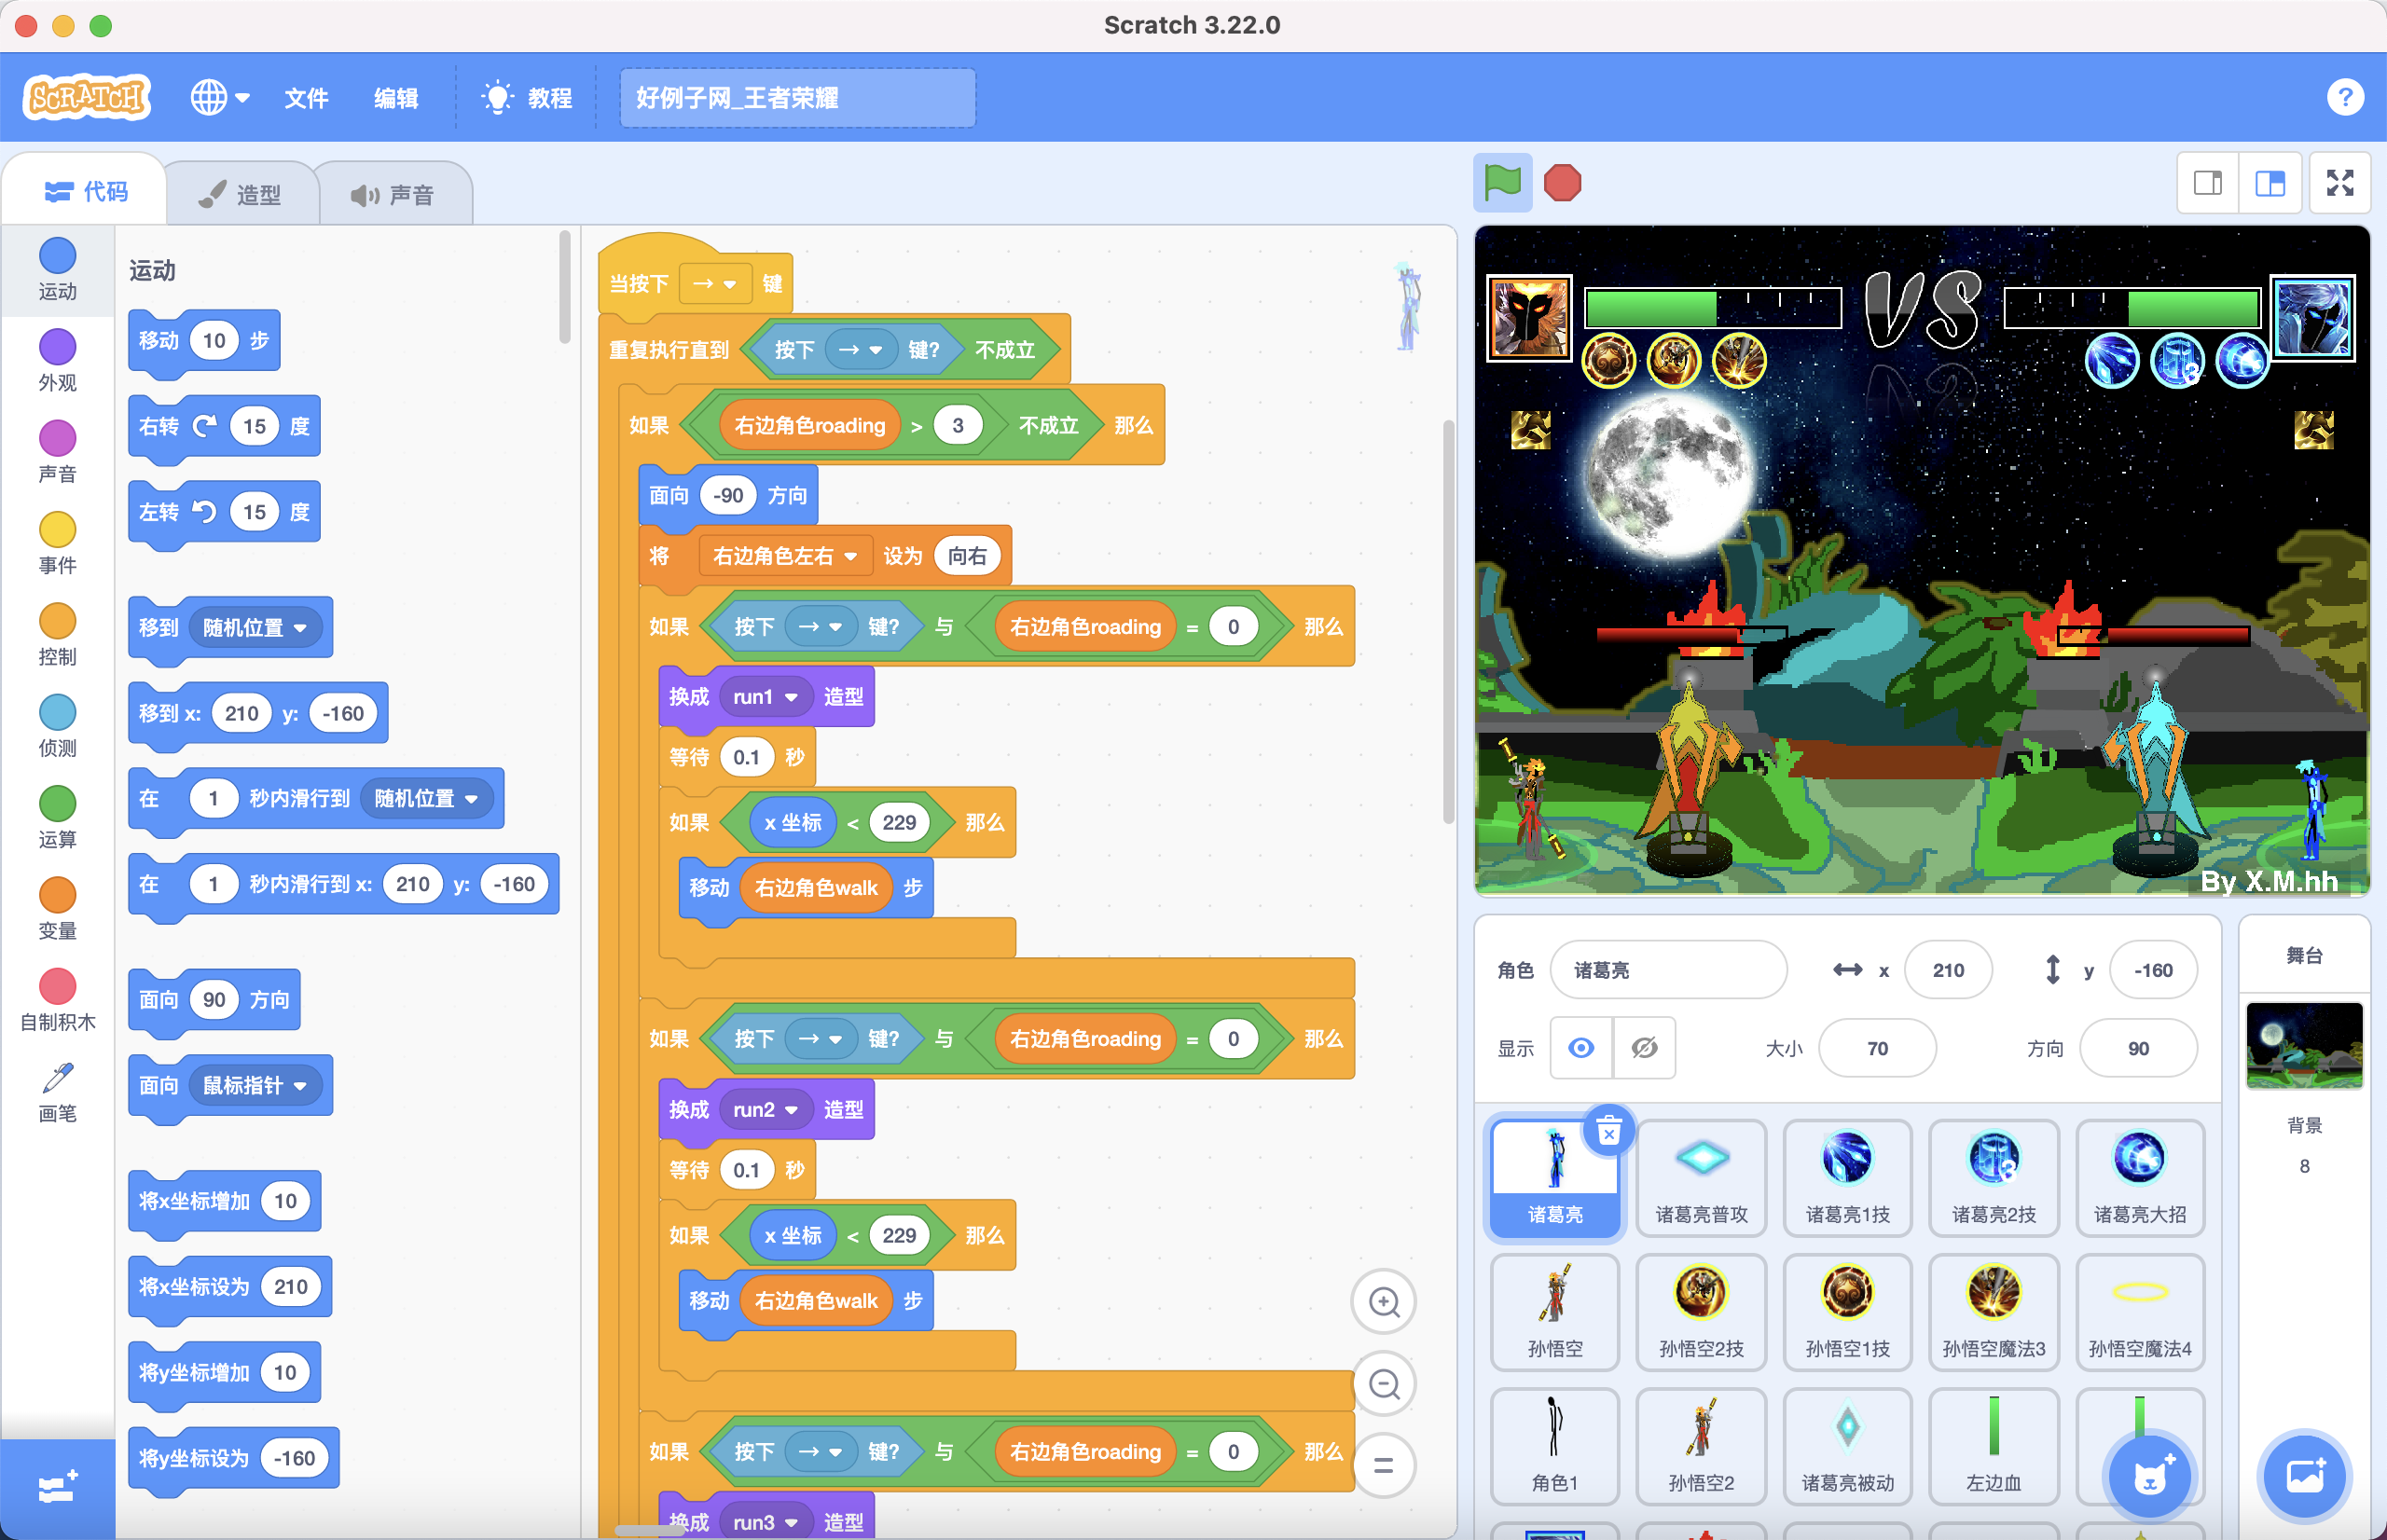Switch to the 声音 sounds tab
This screenshot has width=2387, height=1540.
pyautogui.click(x=393, y=194)
